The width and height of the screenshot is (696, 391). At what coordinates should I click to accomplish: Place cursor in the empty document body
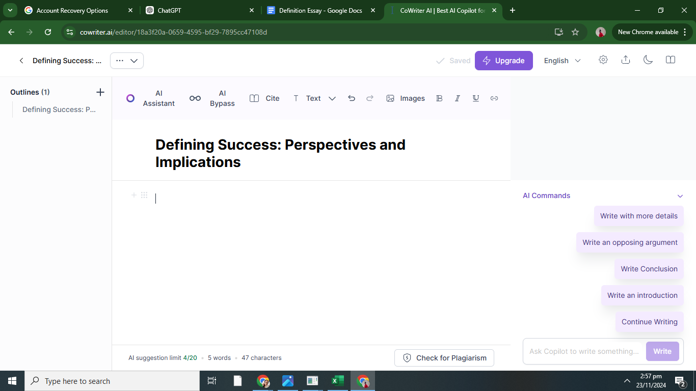311,199
